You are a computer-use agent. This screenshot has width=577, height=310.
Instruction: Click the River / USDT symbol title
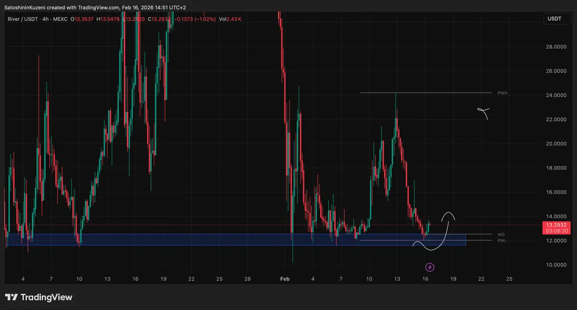pos(23,19)
